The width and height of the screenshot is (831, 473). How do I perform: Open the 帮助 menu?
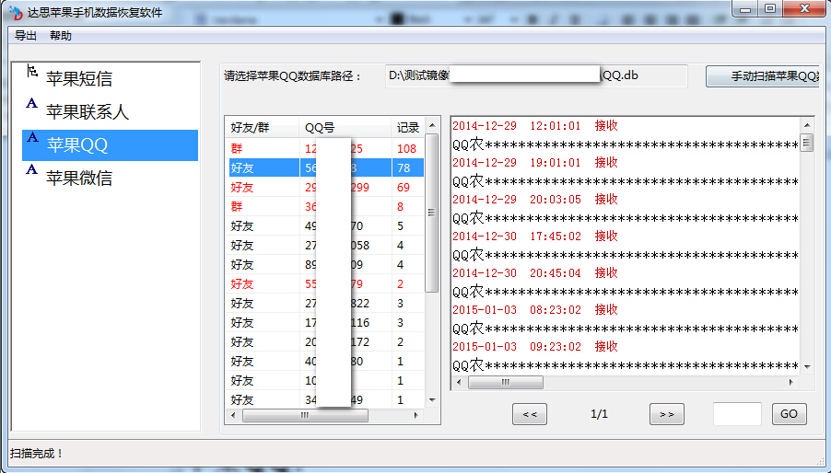click(x=61, y=36)
